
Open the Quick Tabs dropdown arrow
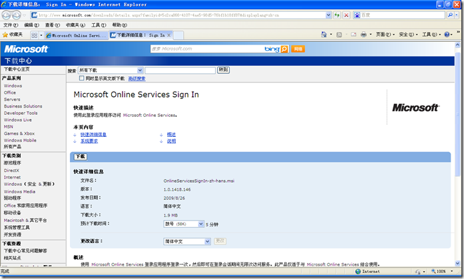pyautogui.click(x=41, y=35)
